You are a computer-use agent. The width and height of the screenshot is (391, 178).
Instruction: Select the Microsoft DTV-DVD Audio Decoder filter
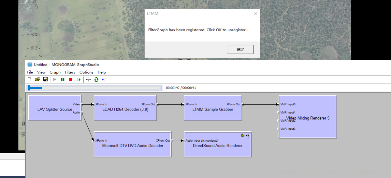[133, 145]
